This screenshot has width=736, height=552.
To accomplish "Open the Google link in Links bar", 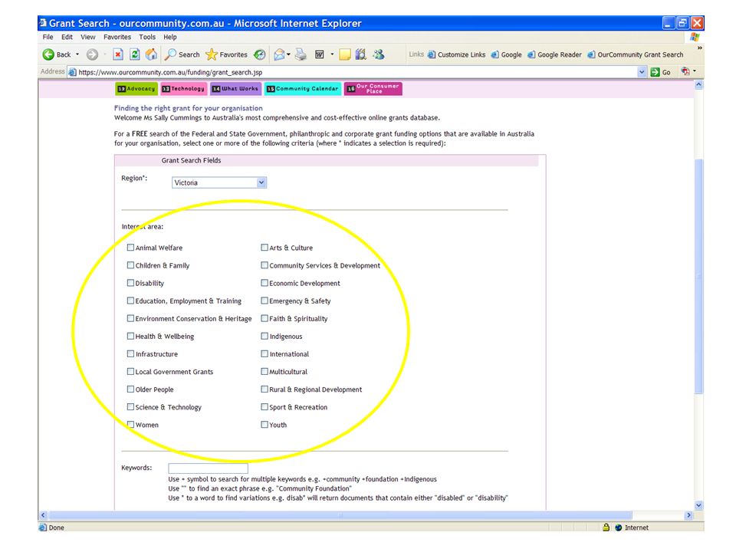I will click(x=507, y=54).
